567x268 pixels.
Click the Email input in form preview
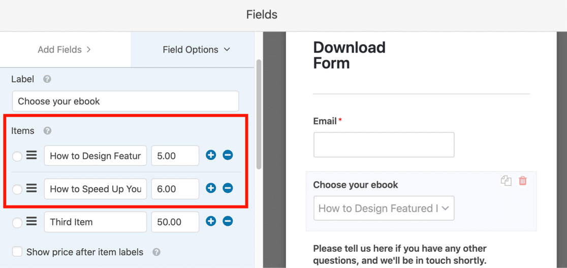[x=384, y=145]
